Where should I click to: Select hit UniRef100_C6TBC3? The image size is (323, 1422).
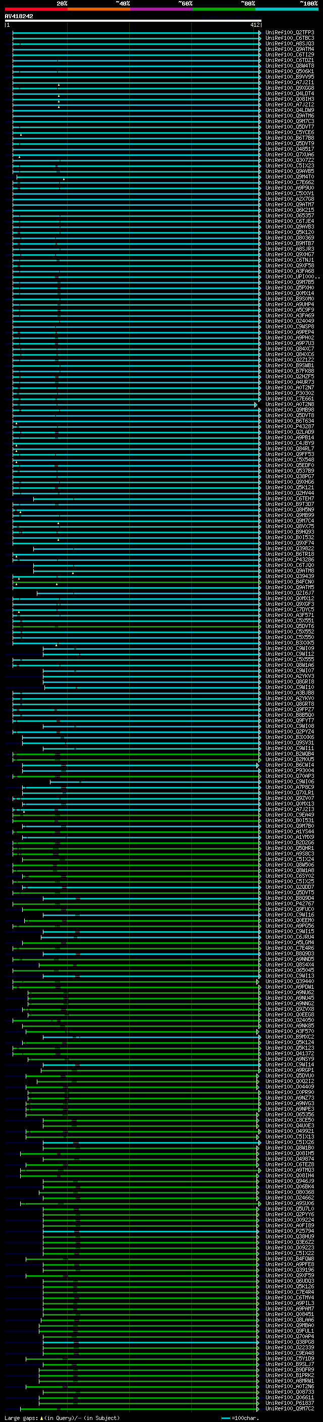pyautogui.click(x=290, y=38)
